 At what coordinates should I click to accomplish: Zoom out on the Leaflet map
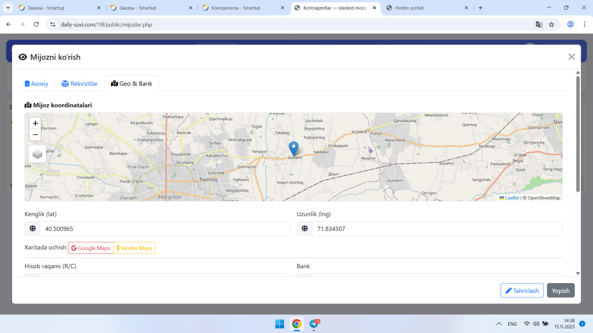(35, 135)
